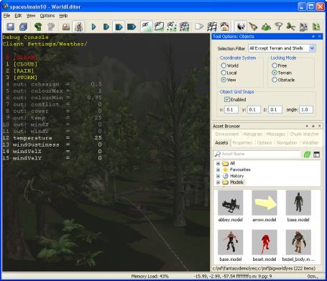
Task: Click the Asset Name search field
Action: pyautogui.click(x=257, y=154)
